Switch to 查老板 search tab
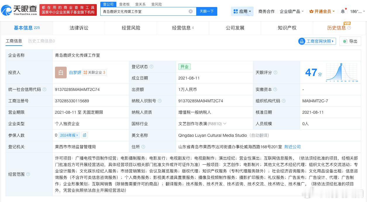 pos(124,4)
